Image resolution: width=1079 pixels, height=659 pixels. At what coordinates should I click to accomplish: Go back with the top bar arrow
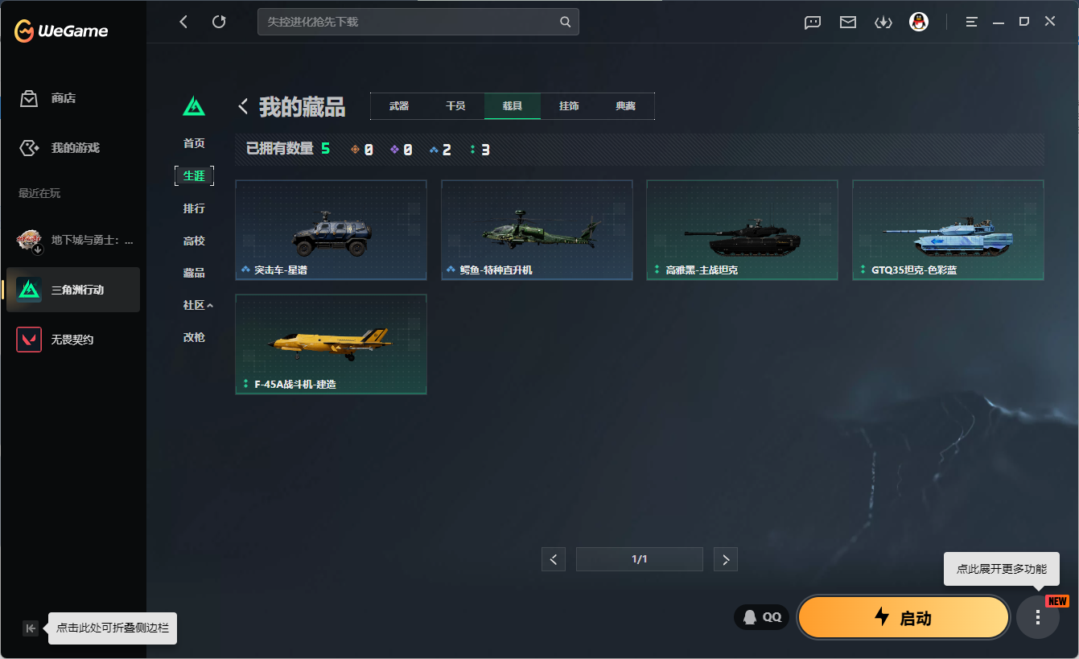pos(183,22)
